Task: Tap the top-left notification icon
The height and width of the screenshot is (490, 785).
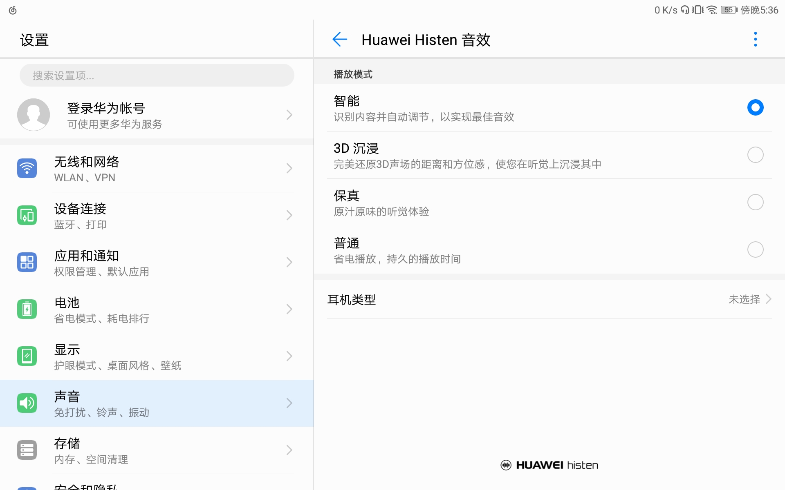Action: (13, 10)
